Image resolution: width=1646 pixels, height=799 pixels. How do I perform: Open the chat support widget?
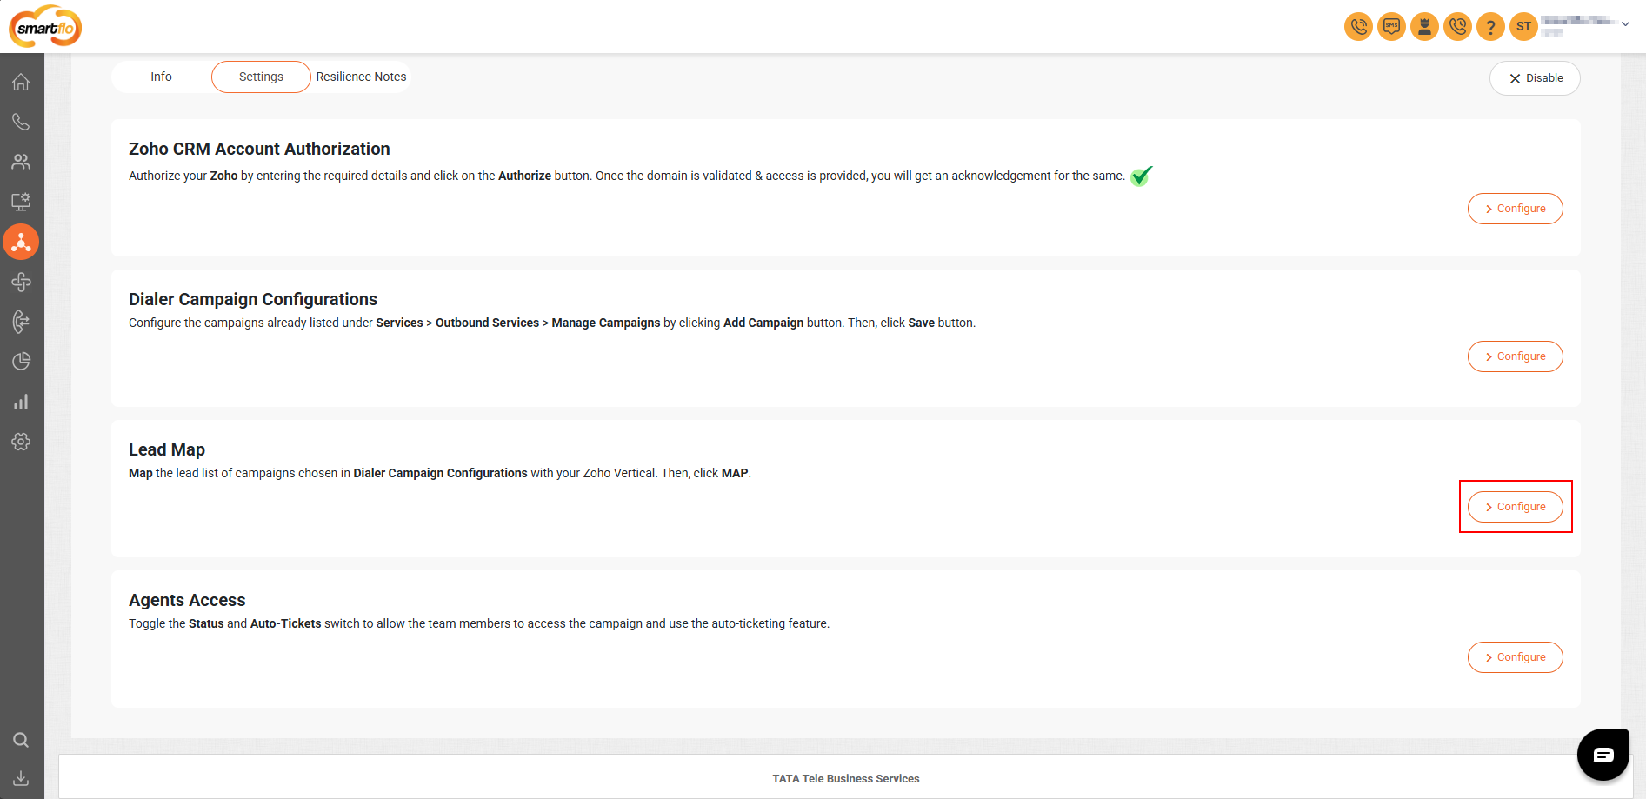point(1603,755)
